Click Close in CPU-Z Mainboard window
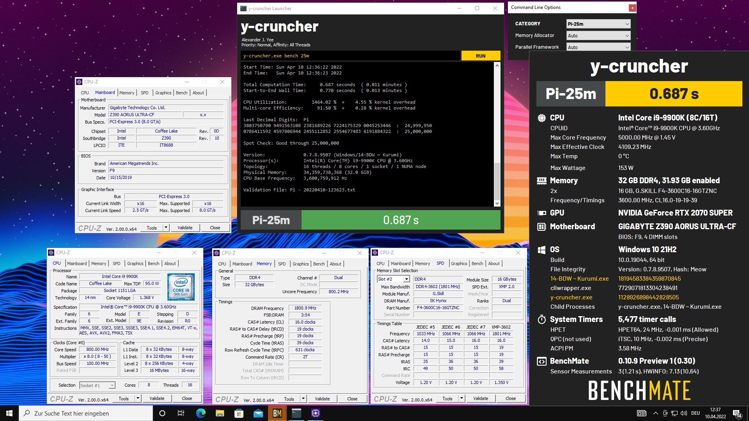Image resolution: width=749 pixels, height=421 pixels. tap(215, 228)
